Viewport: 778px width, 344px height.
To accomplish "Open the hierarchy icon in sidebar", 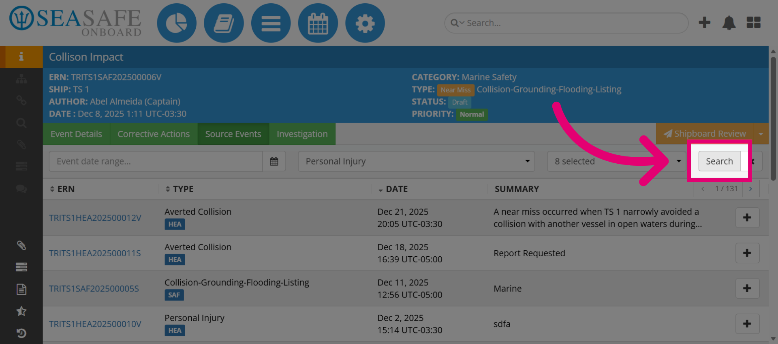I will (x=21, y=79).
